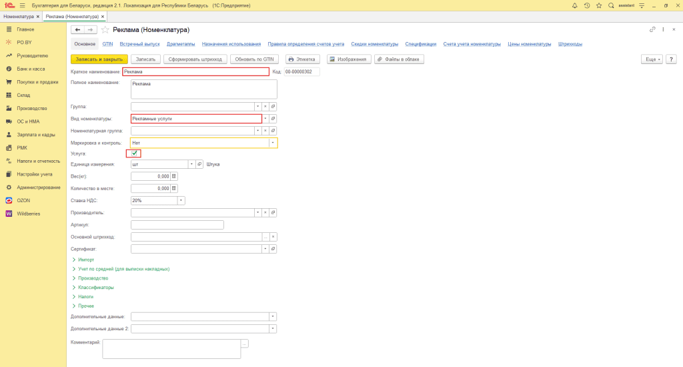The width and height of the screenshot is (683, 367).
Task: Open Банк и касса section
Action: 31,69
